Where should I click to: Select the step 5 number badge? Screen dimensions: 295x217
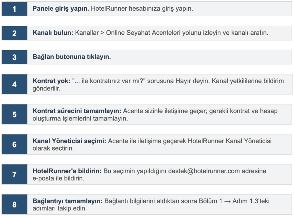[x=14, y=114]
